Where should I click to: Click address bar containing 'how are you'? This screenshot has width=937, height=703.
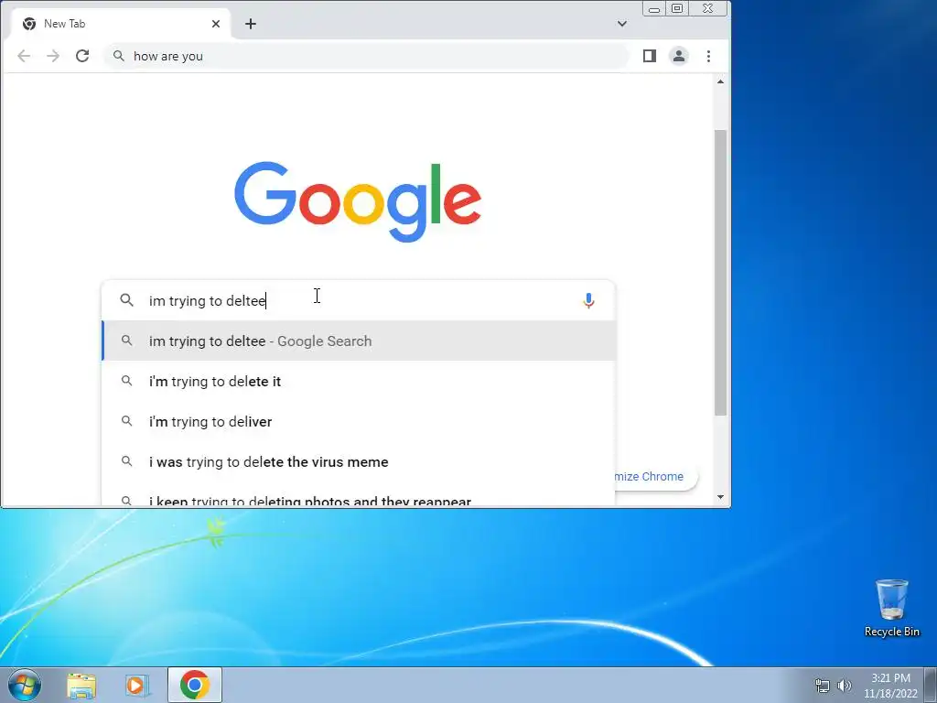(367, 56)
